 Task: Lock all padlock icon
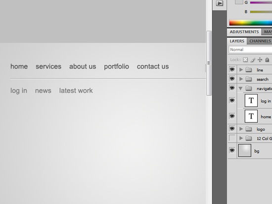coord(267,60)
